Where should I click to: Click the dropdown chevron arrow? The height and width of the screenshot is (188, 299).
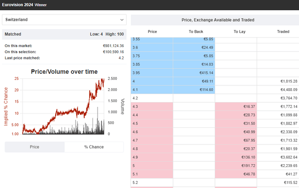[x=122, y=20]
